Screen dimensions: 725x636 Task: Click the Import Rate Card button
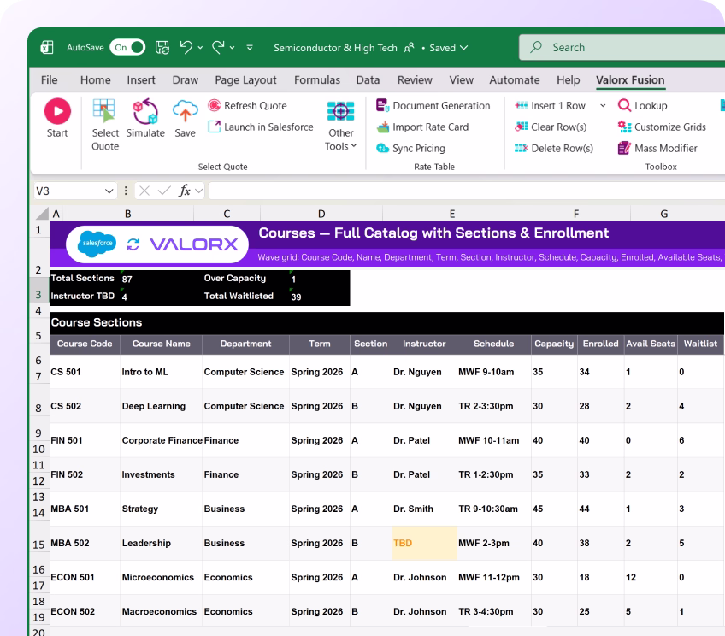coord(422,127)
